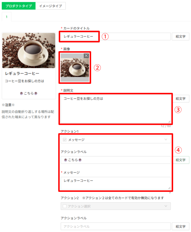191x232 pixels.
Task: Click emoji button next to こちら label
Action: click(x=181, y=160)
